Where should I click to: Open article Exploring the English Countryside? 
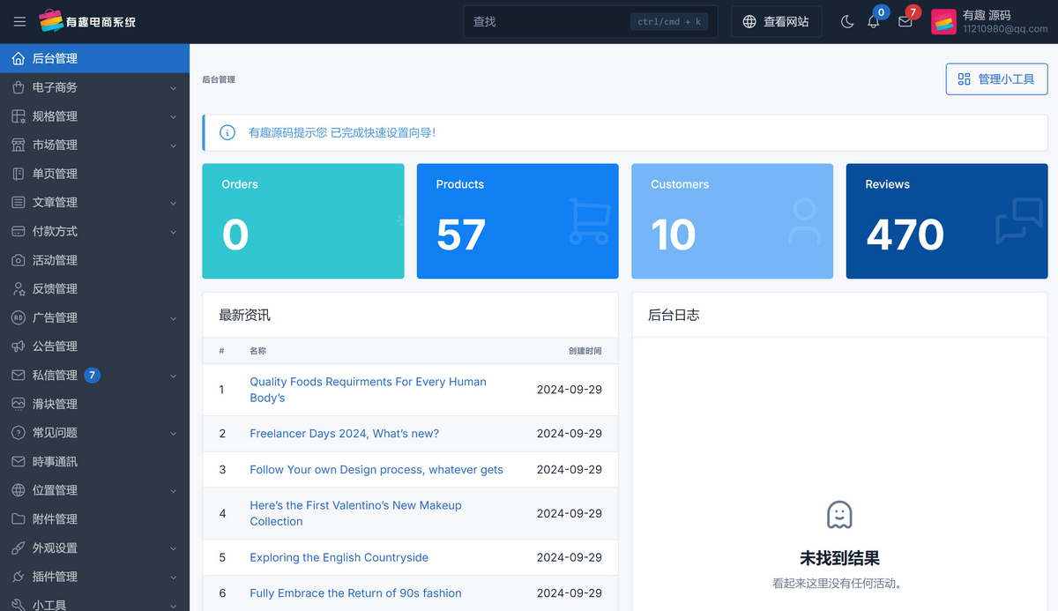[339, 557]
